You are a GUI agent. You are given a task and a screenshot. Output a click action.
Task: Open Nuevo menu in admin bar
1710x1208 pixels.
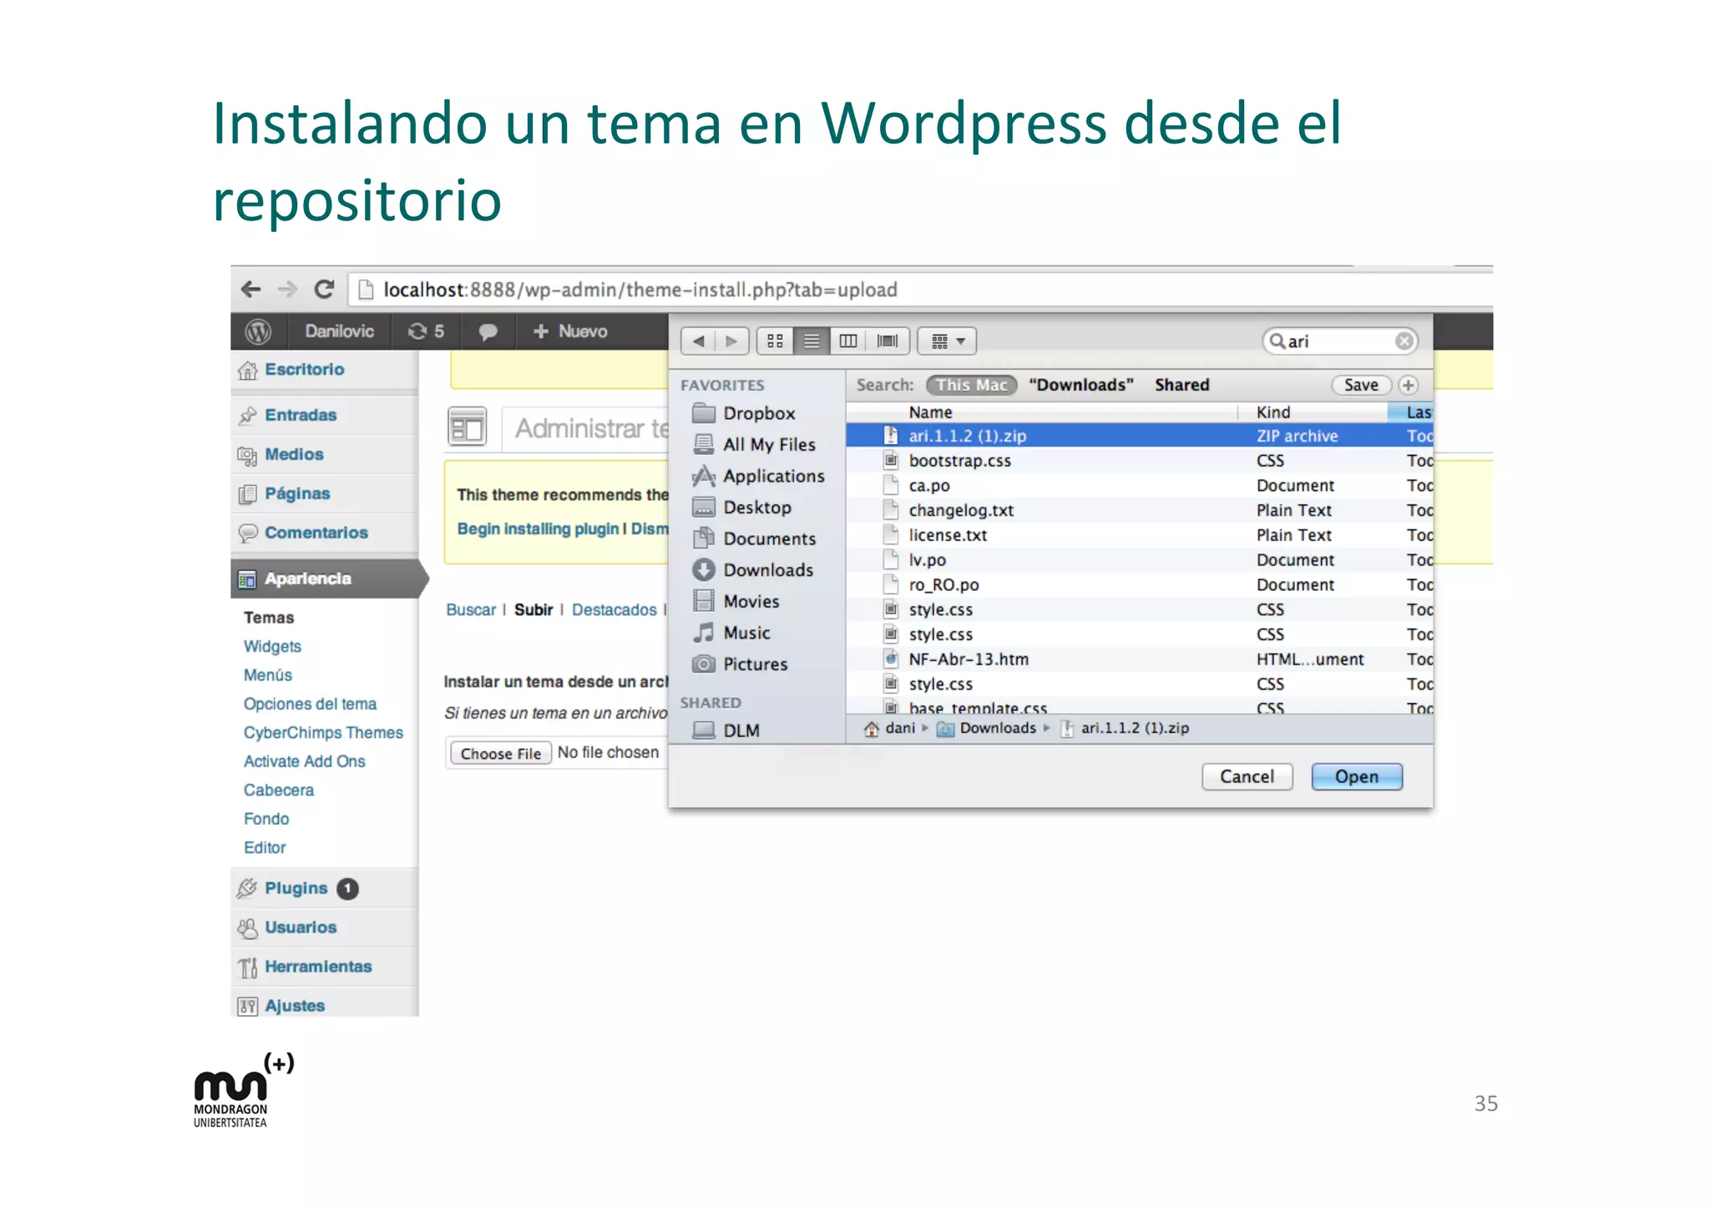point(570,331)
